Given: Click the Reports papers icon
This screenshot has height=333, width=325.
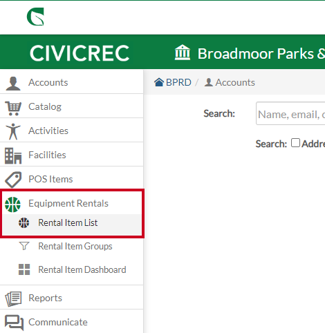Looking at the screenshot, I should pyautogui.click(x=13, y=299).
